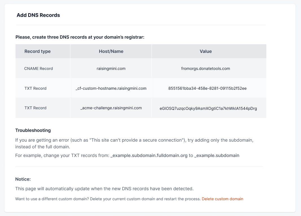Click the Host/Name column header
Screen dimensions: 301x216
point(111,51)
